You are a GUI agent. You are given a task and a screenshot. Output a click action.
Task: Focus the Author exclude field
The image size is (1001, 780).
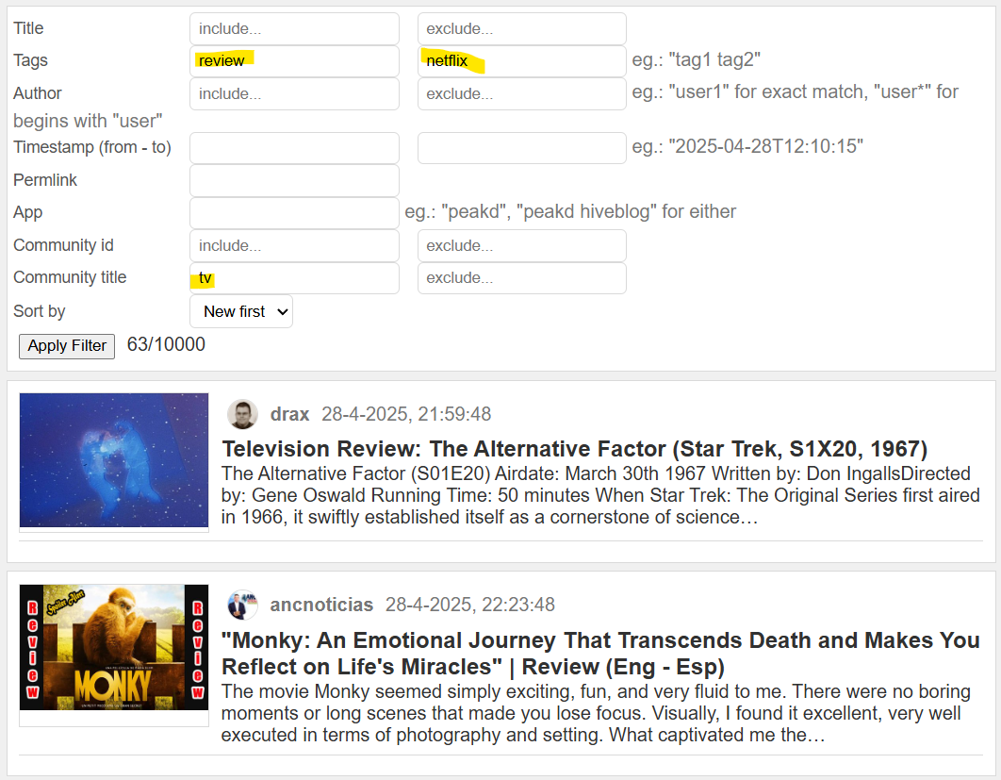(521, 94)
